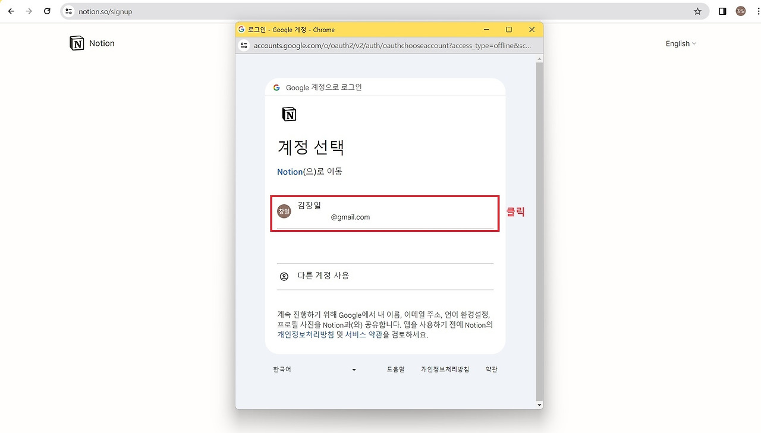
Task: Open the Chrome side panel icon
Action: pyautogui.click(x=722, y=11)
